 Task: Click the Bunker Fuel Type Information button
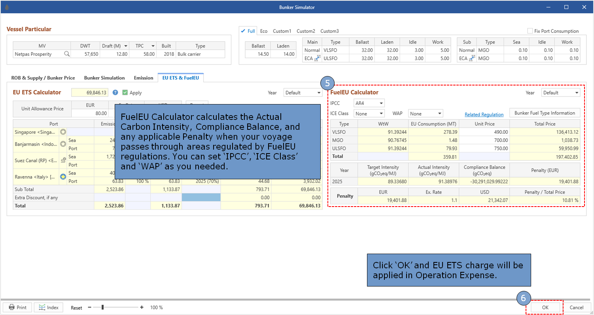pos(545,113)
